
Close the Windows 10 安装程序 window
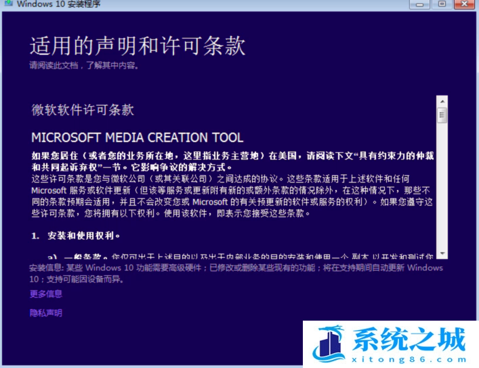(464, 4)
